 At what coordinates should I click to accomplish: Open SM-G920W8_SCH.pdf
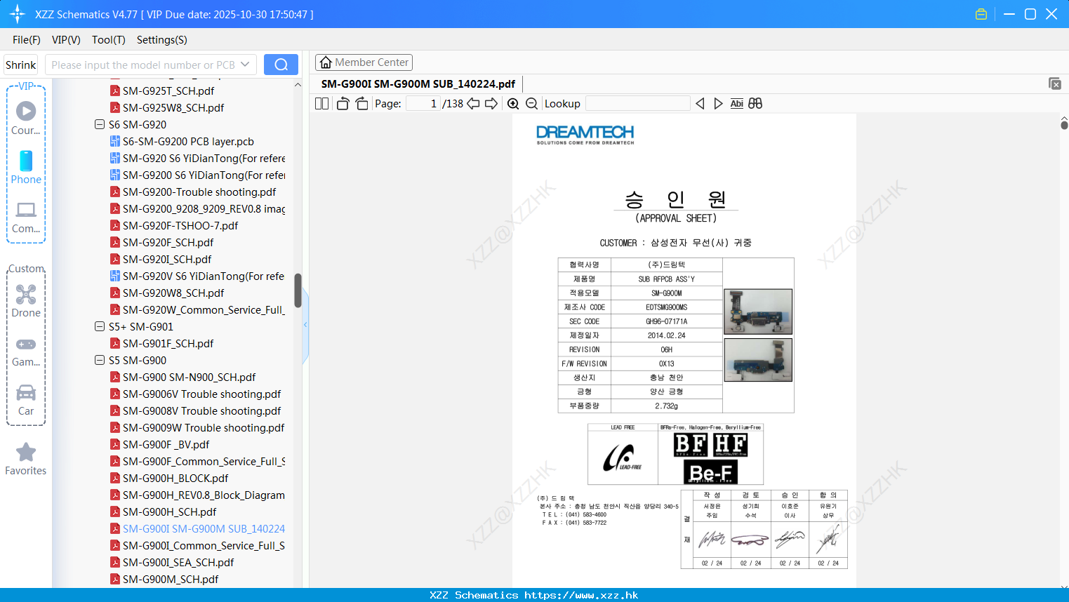[173, 293]
